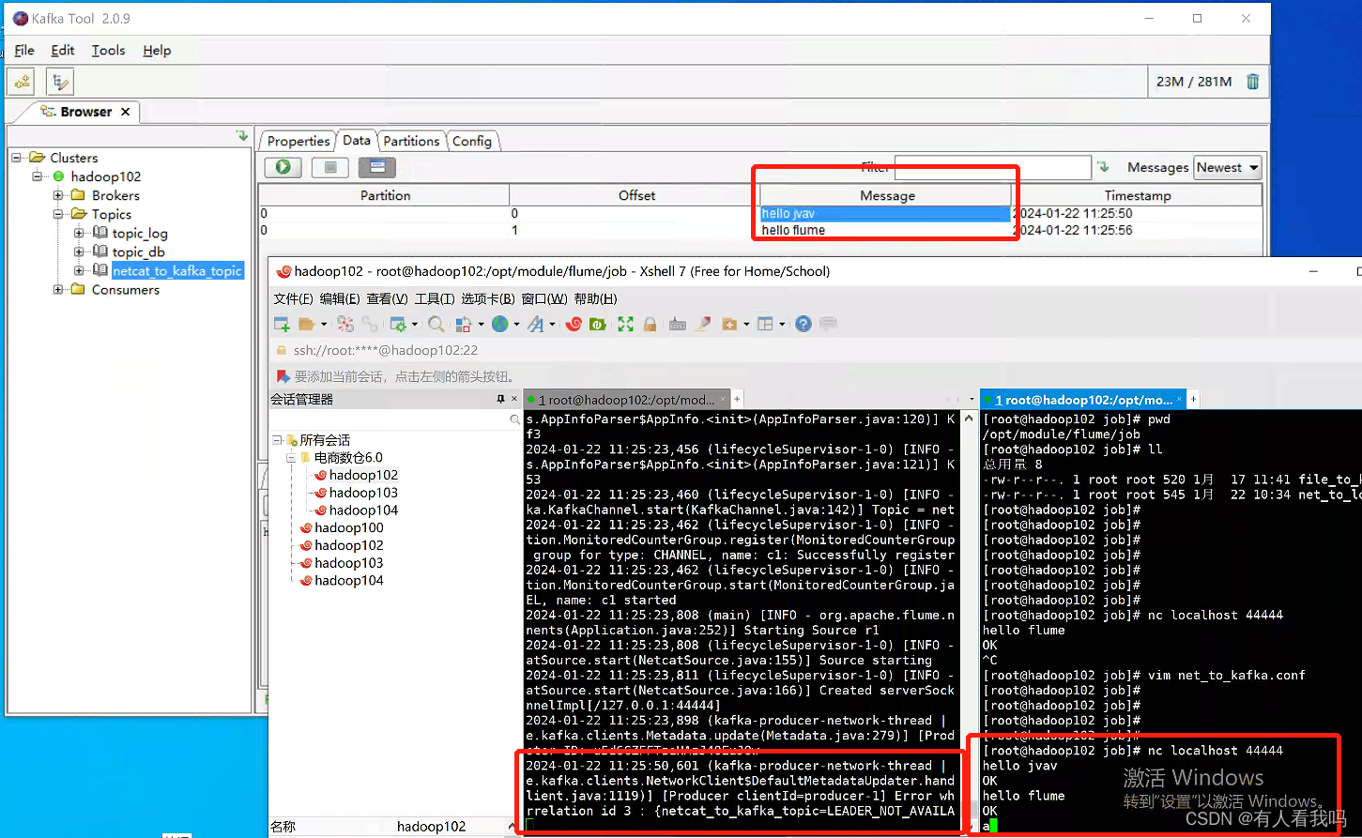
Task: Open Kafka Tool File menu
Action: click(x=24, y=51)
